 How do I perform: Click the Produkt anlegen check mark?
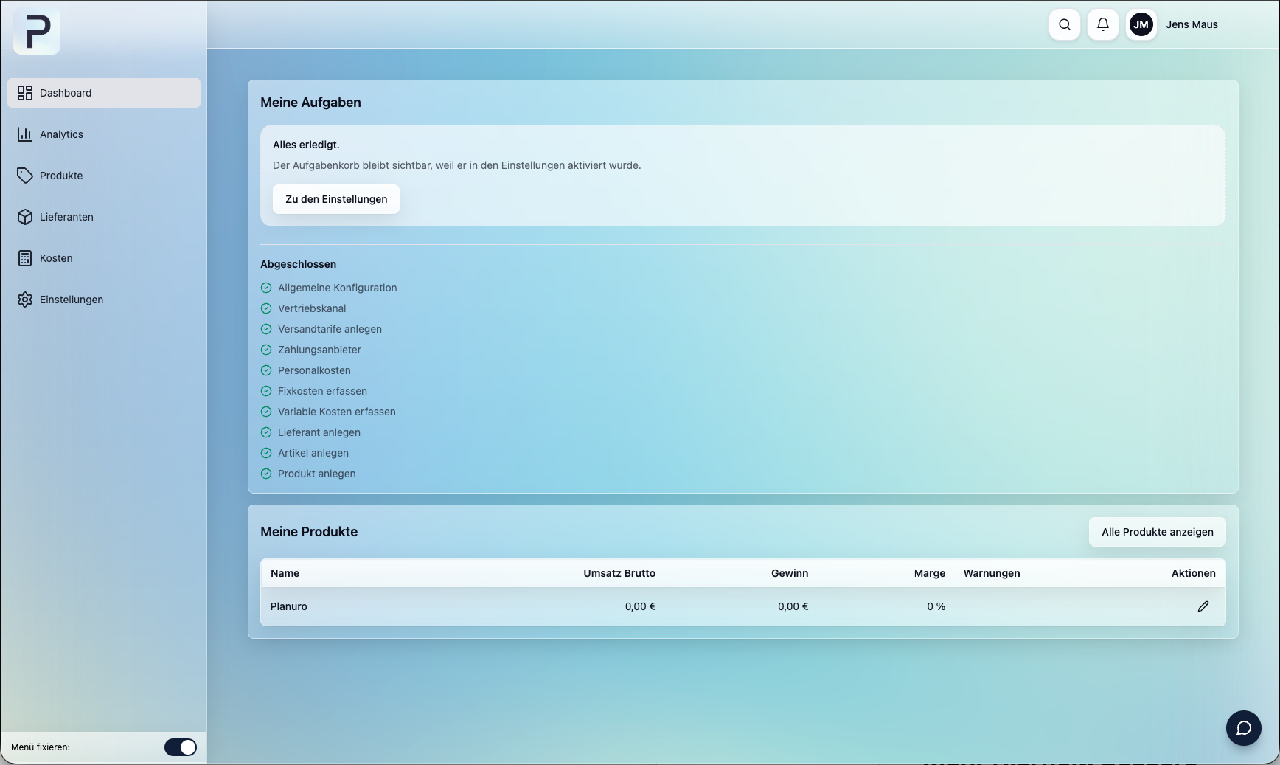266,474
